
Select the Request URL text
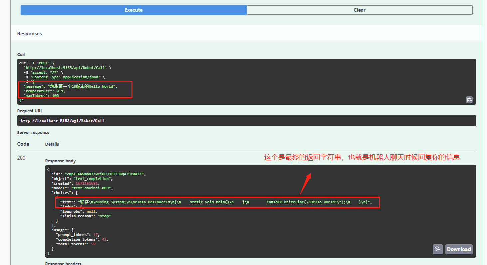pos(62,120)
